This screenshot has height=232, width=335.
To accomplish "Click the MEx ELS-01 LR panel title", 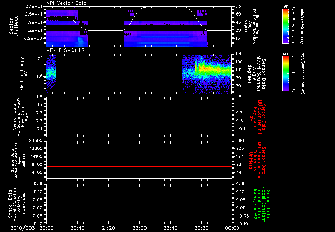I will 65,51.
